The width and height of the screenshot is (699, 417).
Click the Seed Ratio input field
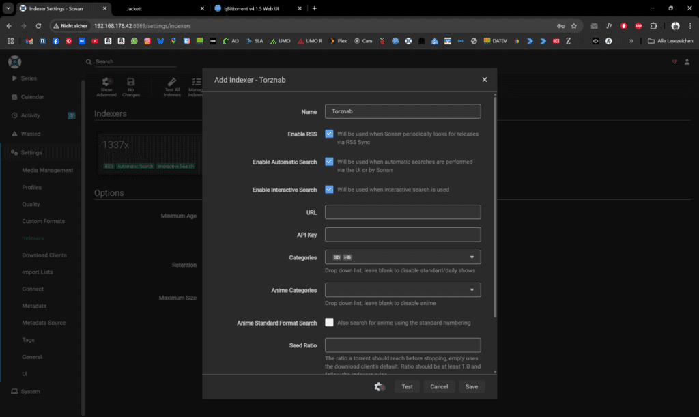click(x=403, y=345)
